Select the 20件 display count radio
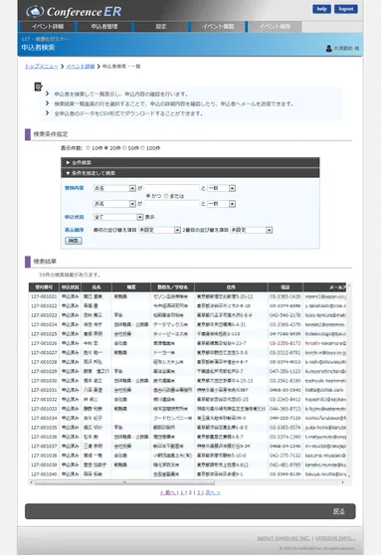This screenshot has height=556, width=382. tap(106, 148)
